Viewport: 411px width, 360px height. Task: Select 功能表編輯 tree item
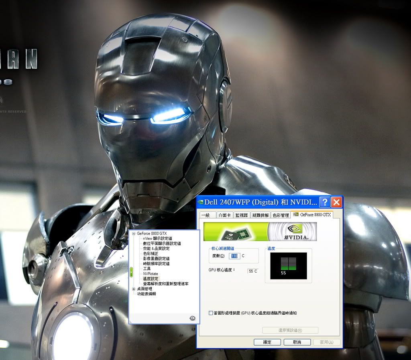(x=146, y=294)
